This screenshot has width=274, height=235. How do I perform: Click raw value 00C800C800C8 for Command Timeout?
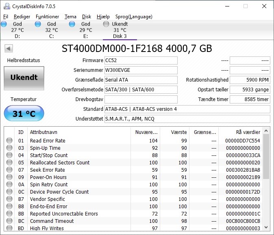coord(243,221)
